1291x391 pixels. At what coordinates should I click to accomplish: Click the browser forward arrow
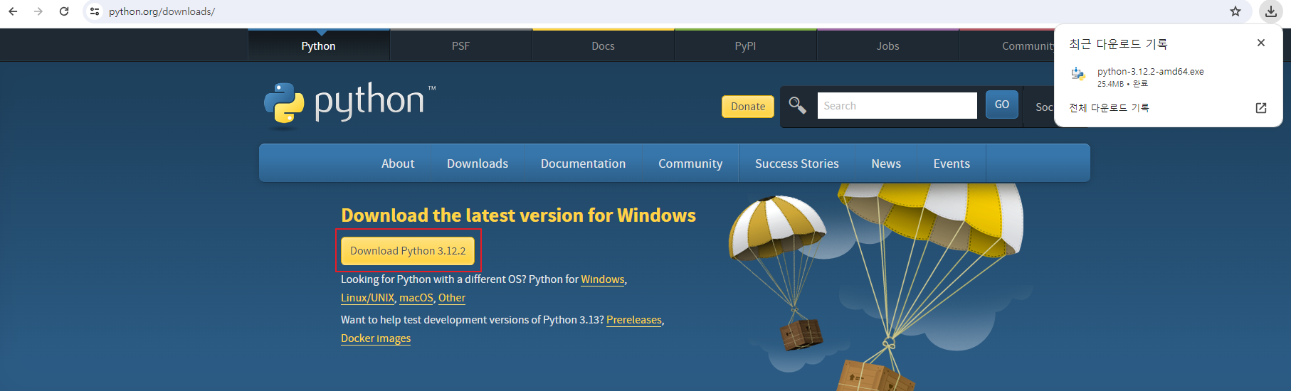38,11
